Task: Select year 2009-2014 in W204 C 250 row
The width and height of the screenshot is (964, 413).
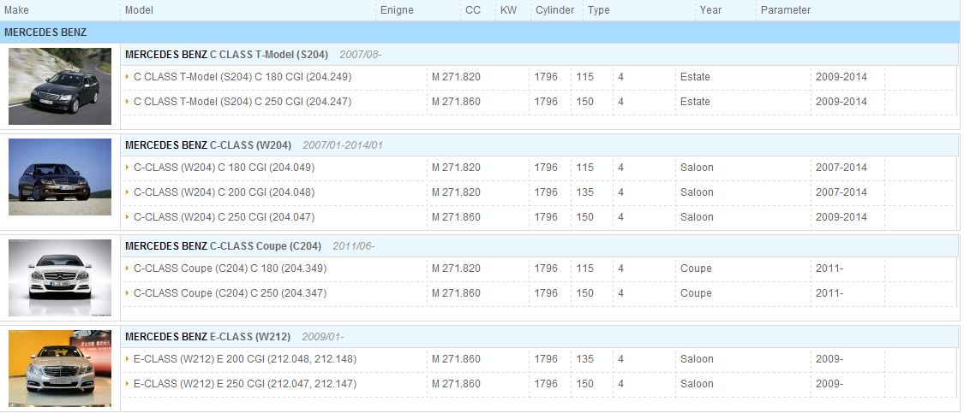Action: pyautogui.click(x=841, y=216)
